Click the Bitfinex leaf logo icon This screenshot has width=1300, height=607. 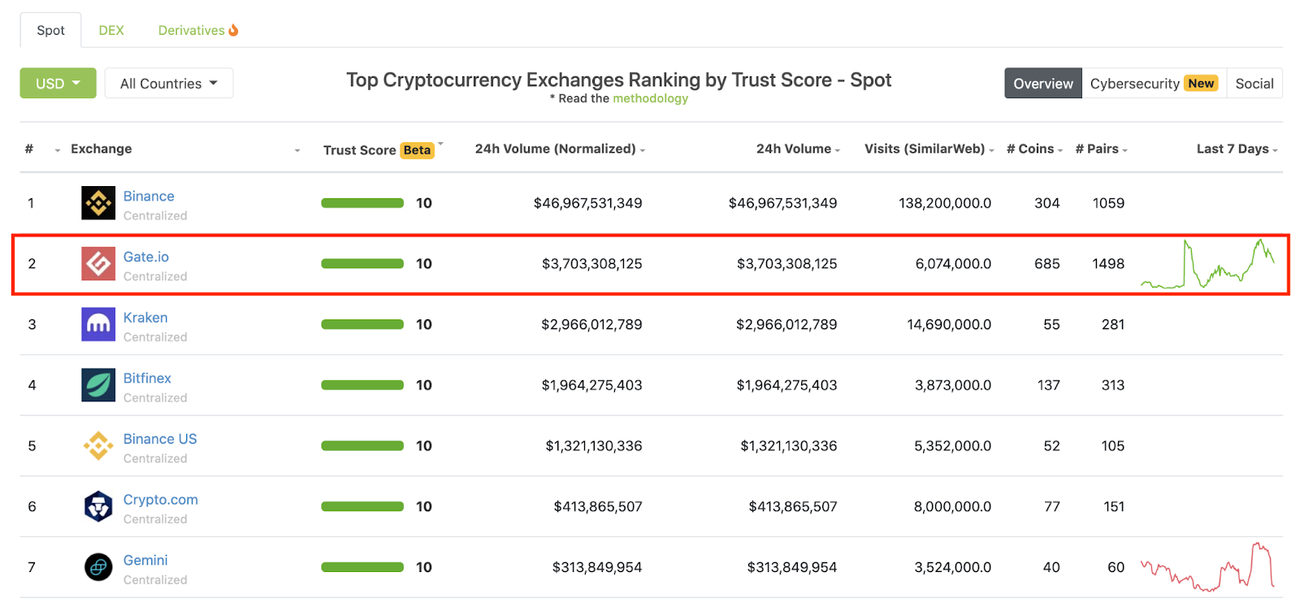coord(98,385)
